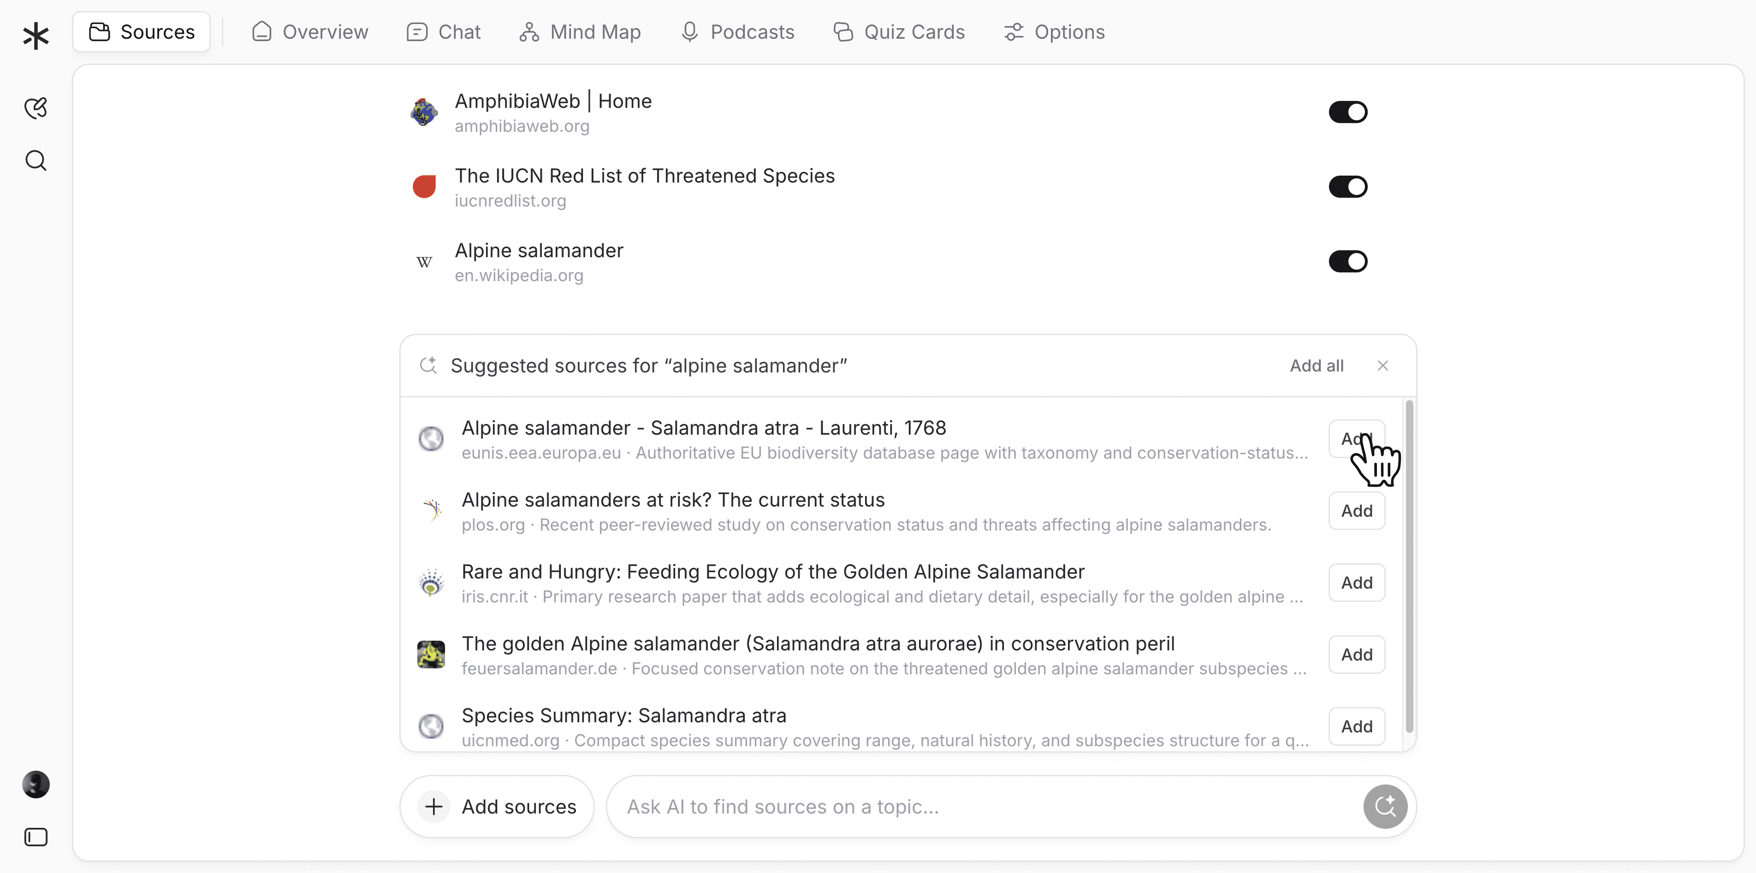Viewport: 1756px width, 873px height.
Task: Add the eunis.eea.europa.eu Laurenti 1768 source
Action: click(x=1357, y=438)
